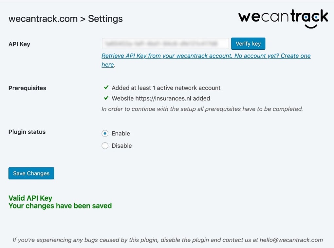Image resolution: width=334 pixels, height=248 pixels.
Task: Click the active network account prerequisite text
Action: coord(166,88)
